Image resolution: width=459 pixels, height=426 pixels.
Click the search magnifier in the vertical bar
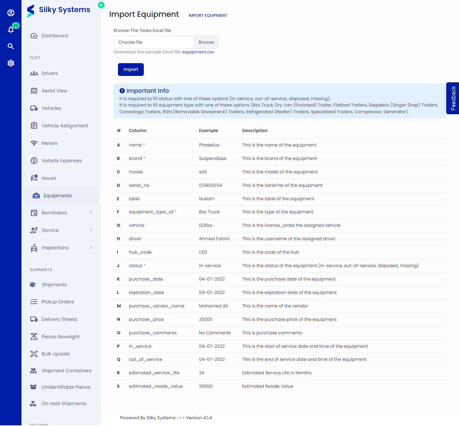point(11,46)
